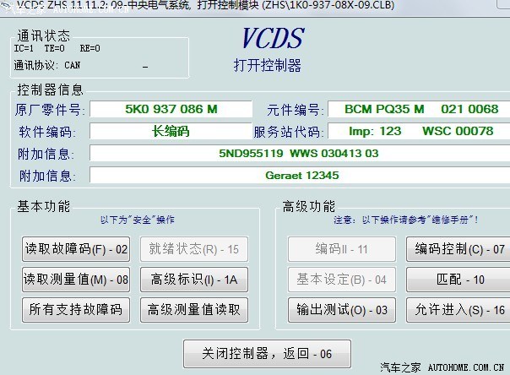Image resolution: width=510 pixels, height=375 pixels.
Task: Open 高级测量值读取 advanced measuring
Action: coord(194,310)
